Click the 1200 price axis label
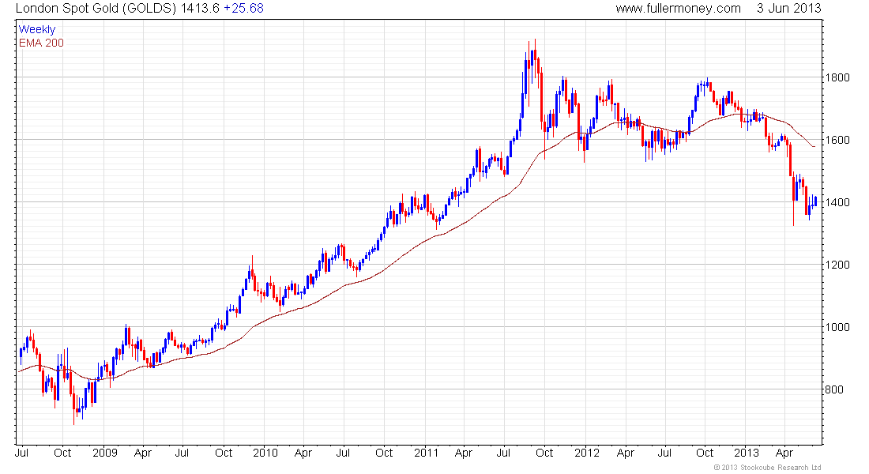Viewport: 869px width, 474px height. (x=837, y=265)
